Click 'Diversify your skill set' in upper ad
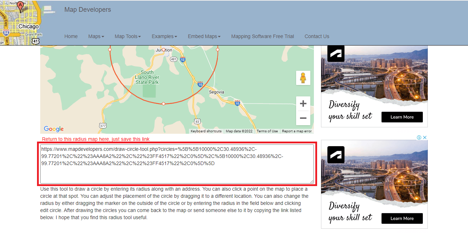Image resolution: width=468 pixels, height=233 pixels. pyautogui.click(x=350, y=111)
